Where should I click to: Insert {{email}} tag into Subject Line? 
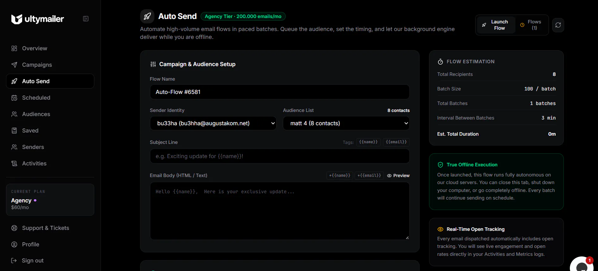point(396,142)
